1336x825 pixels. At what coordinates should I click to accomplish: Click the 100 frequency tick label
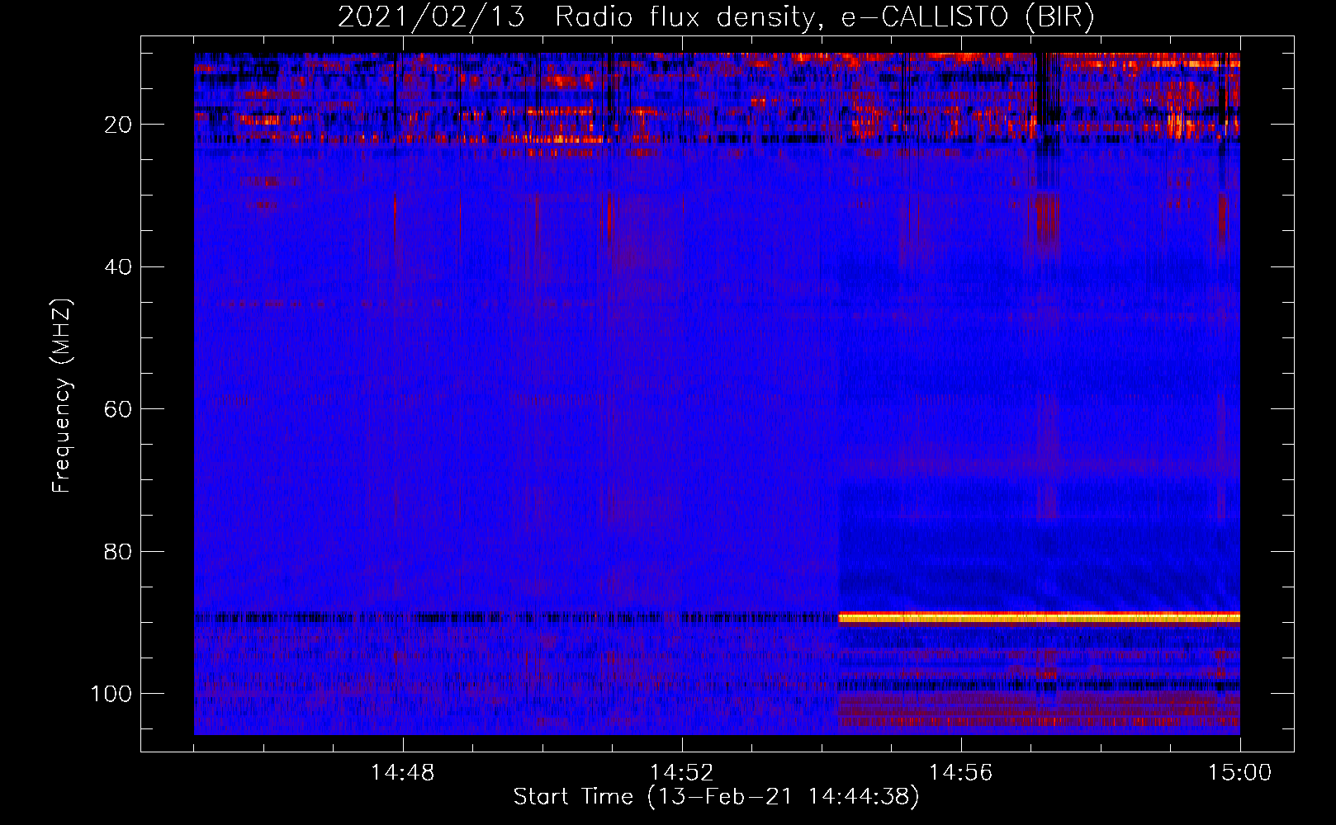pos(111,694)
